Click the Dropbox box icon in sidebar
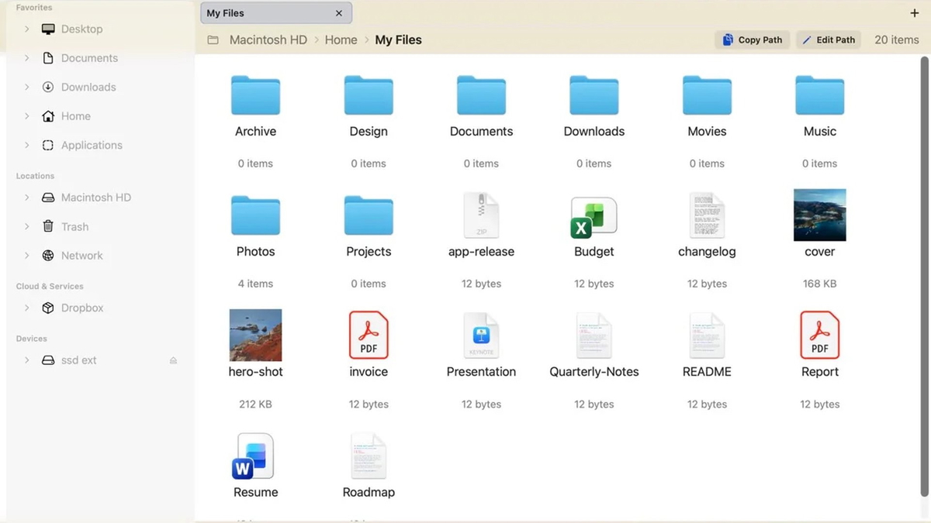Viewport: 931px width, 523px height. coord(48,308)
